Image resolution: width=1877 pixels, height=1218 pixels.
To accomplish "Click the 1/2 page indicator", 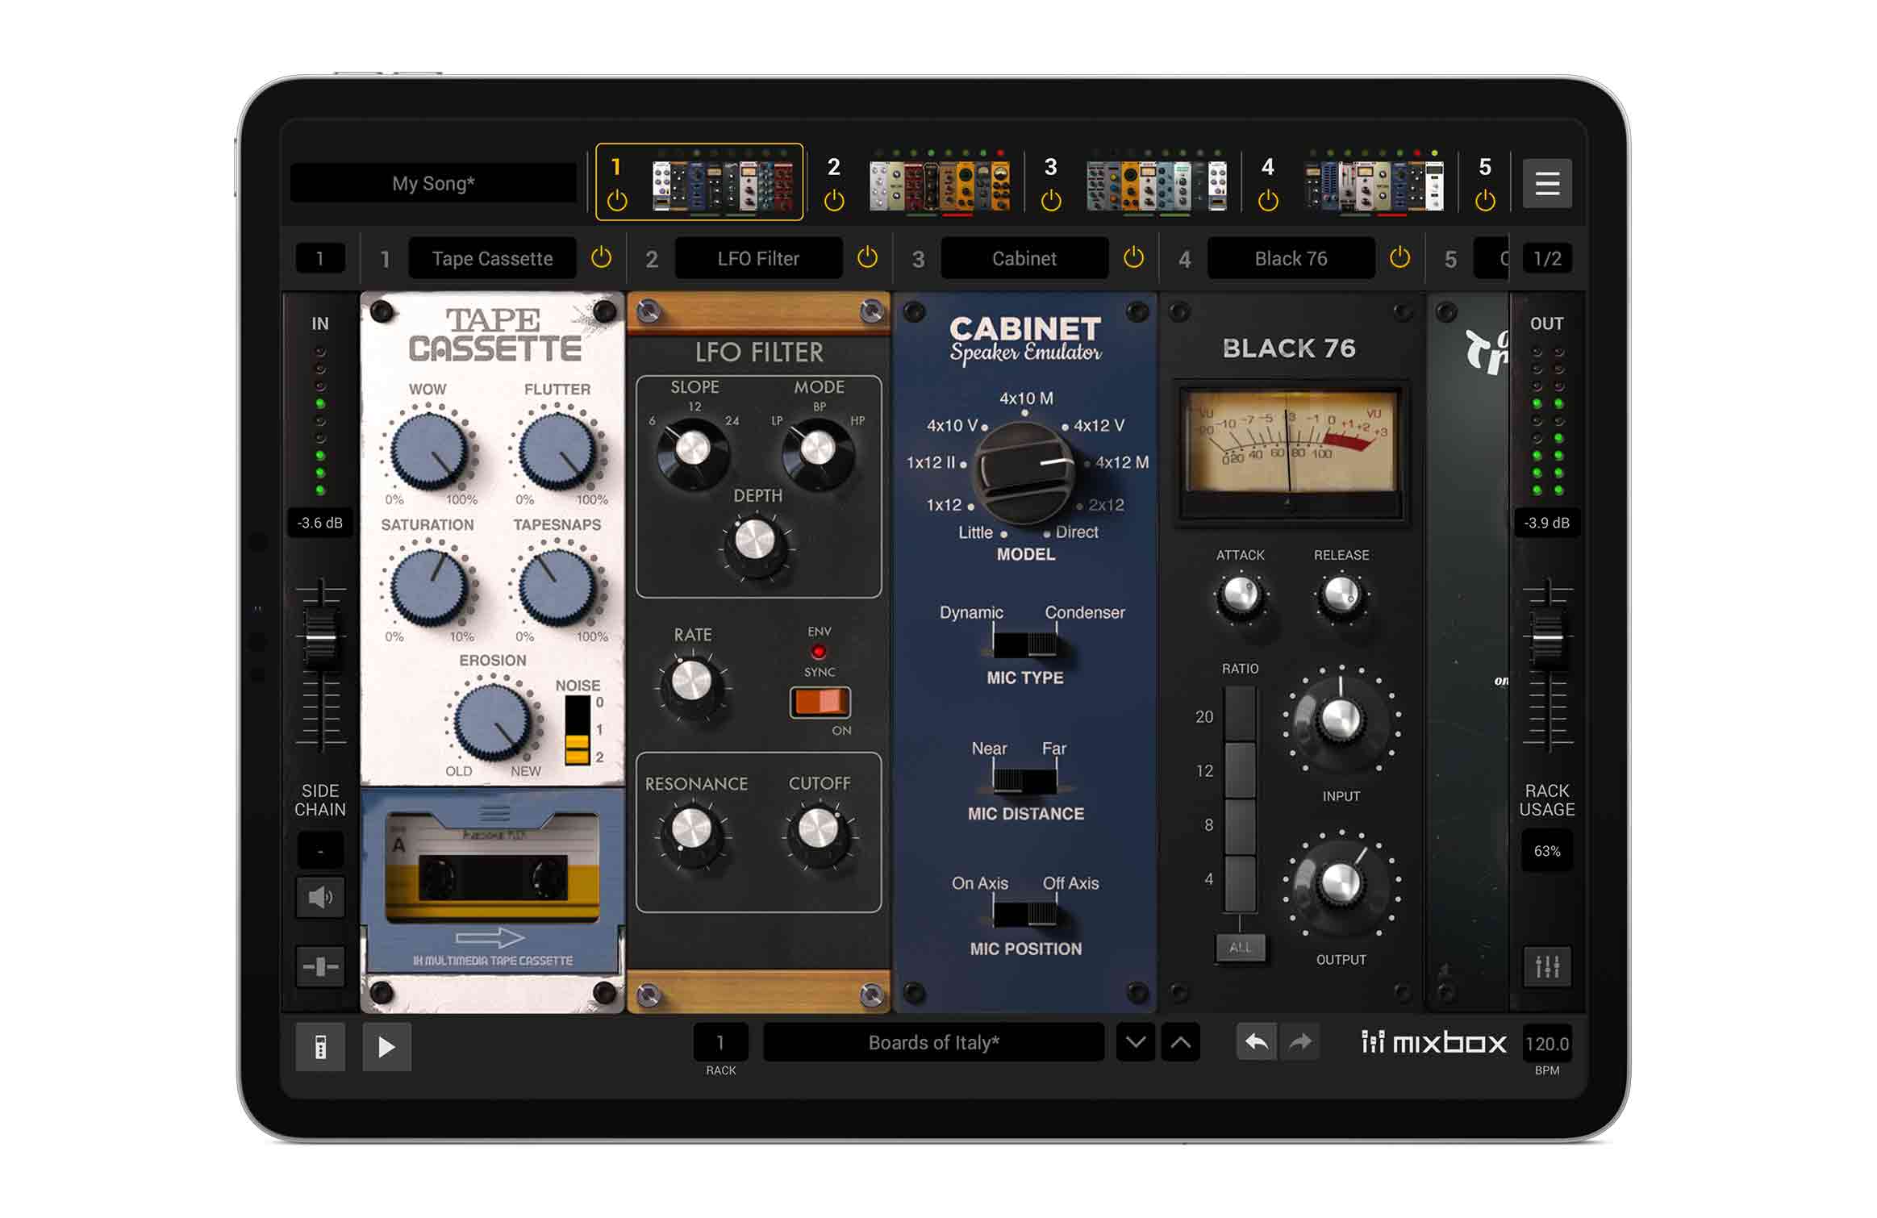I will point(1547,259).
